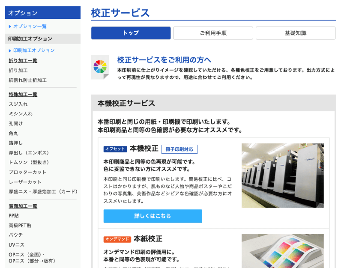Viewport: 341px width, 268px height.
Task: Switch to the ご利用手順 tab
Action: [213, 33]
